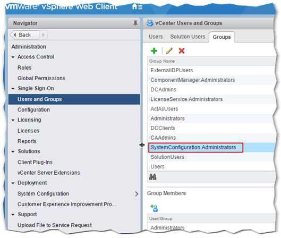Open Customer Experience Improvement Program

tap(67, 205)
